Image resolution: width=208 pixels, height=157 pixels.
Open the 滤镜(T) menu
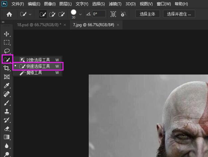click(x=115, y=4)
